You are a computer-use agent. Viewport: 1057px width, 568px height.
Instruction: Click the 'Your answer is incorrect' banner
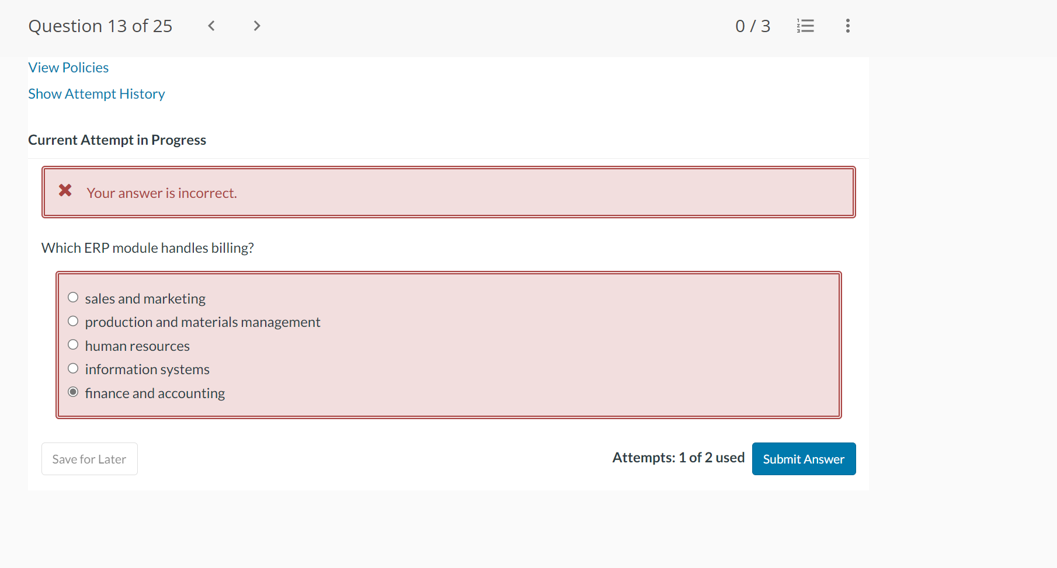click(162, 193)
